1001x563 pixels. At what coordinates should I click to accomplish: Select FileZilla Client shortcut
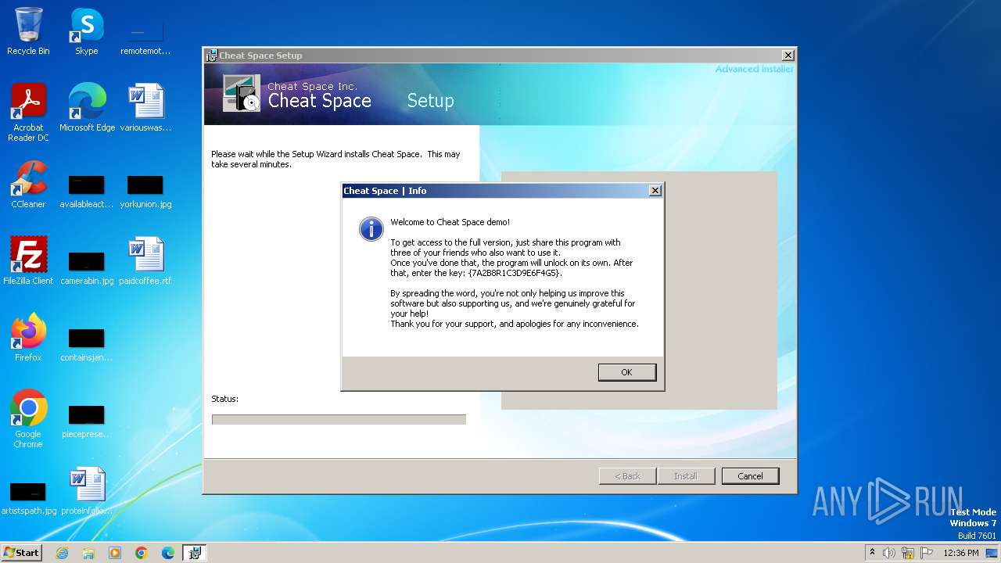[28, 260]
